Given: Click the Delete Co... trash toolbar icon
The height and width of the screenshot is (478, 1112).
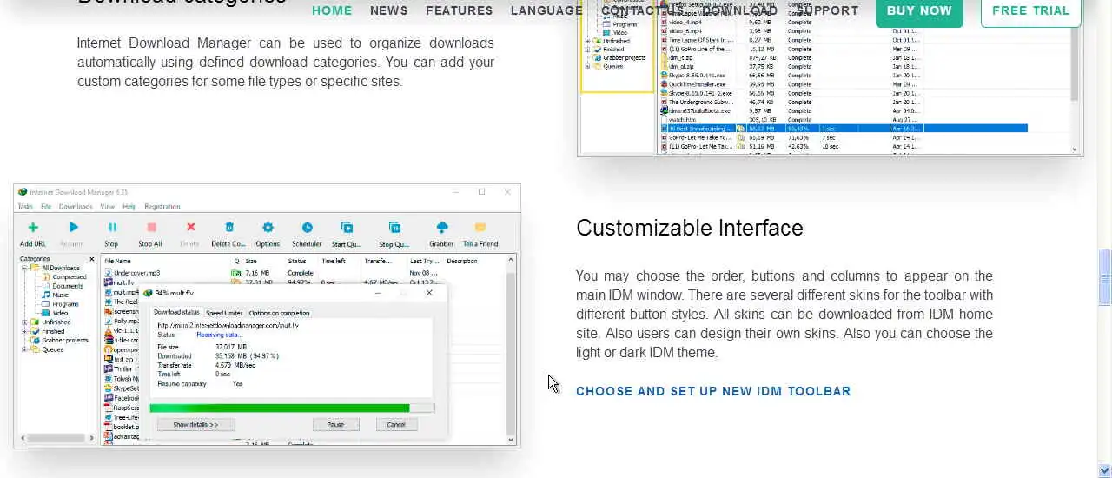Looking at the screenshot, I should 229,228.
